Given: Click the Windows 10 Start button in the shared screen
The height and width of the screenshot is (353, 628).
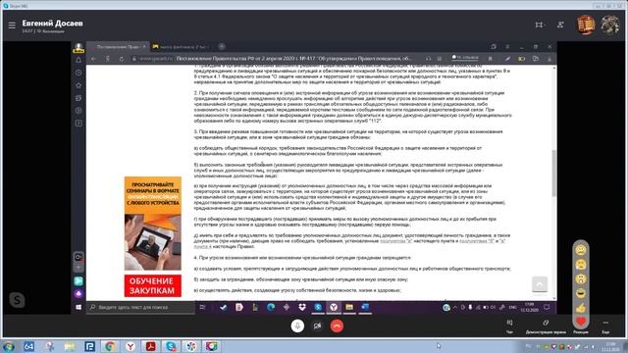Looking at the screenshot, I should point(78,307).
